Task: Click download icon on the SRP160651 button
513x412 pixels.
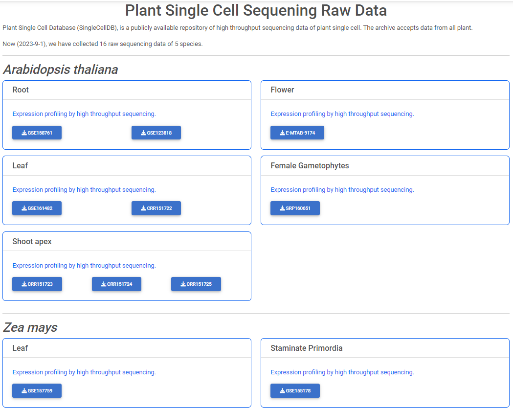Action: tap(282, 208)
